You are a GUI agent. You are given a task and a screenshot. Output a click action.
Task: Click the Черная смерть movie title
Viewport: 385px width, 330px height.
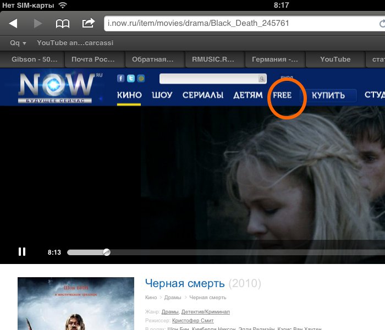click(185, 283)
